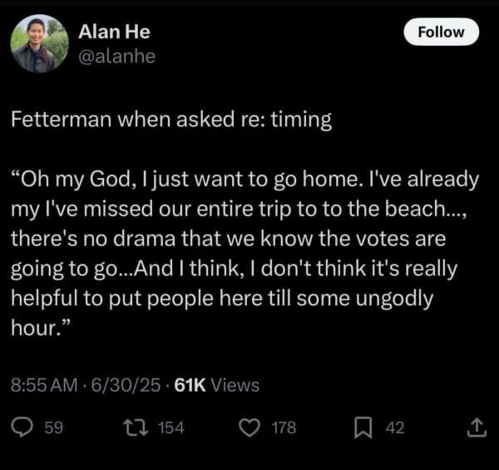Open the @alanhe handle link
Screen dimensions: 499x470
[116, 57]
